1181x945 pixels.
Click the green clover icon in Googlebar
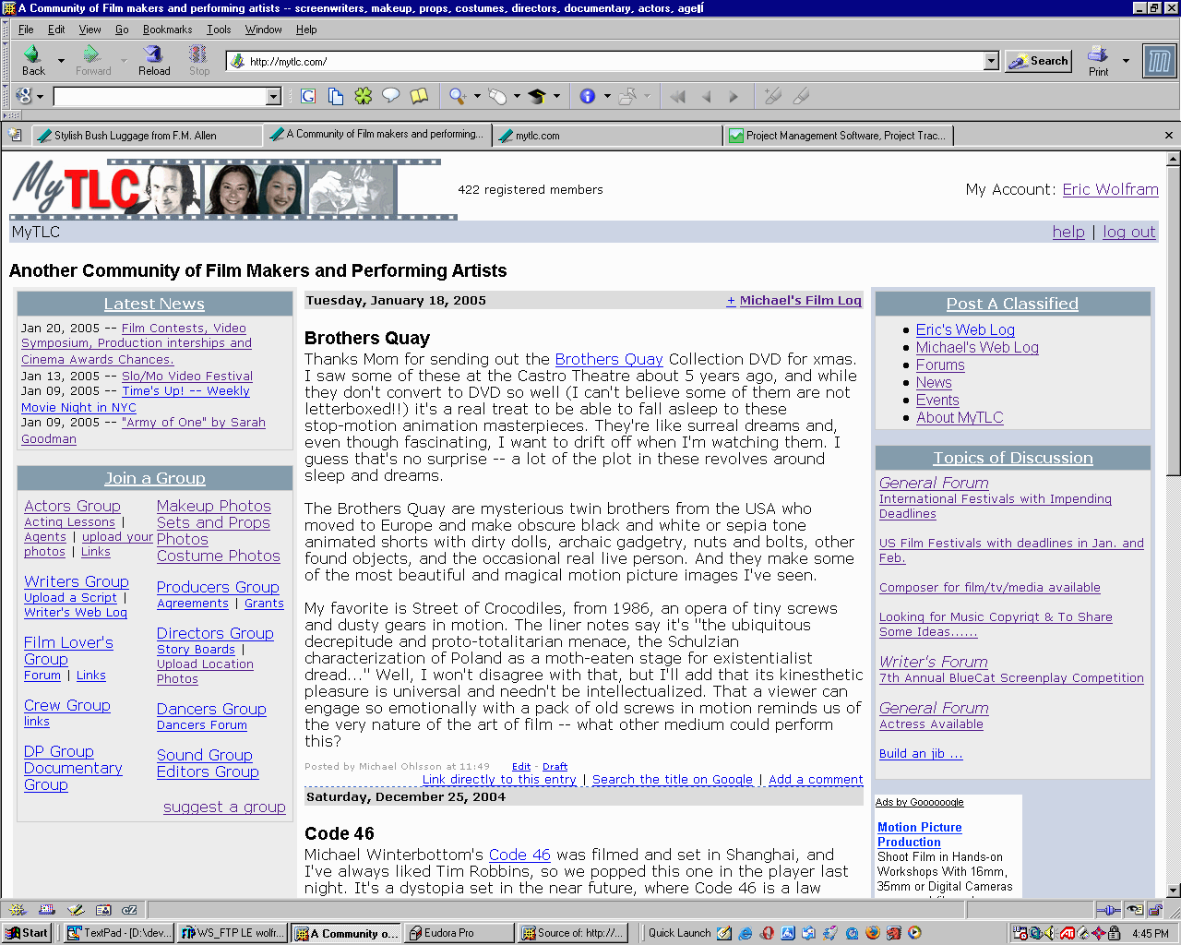pos(364,96)
